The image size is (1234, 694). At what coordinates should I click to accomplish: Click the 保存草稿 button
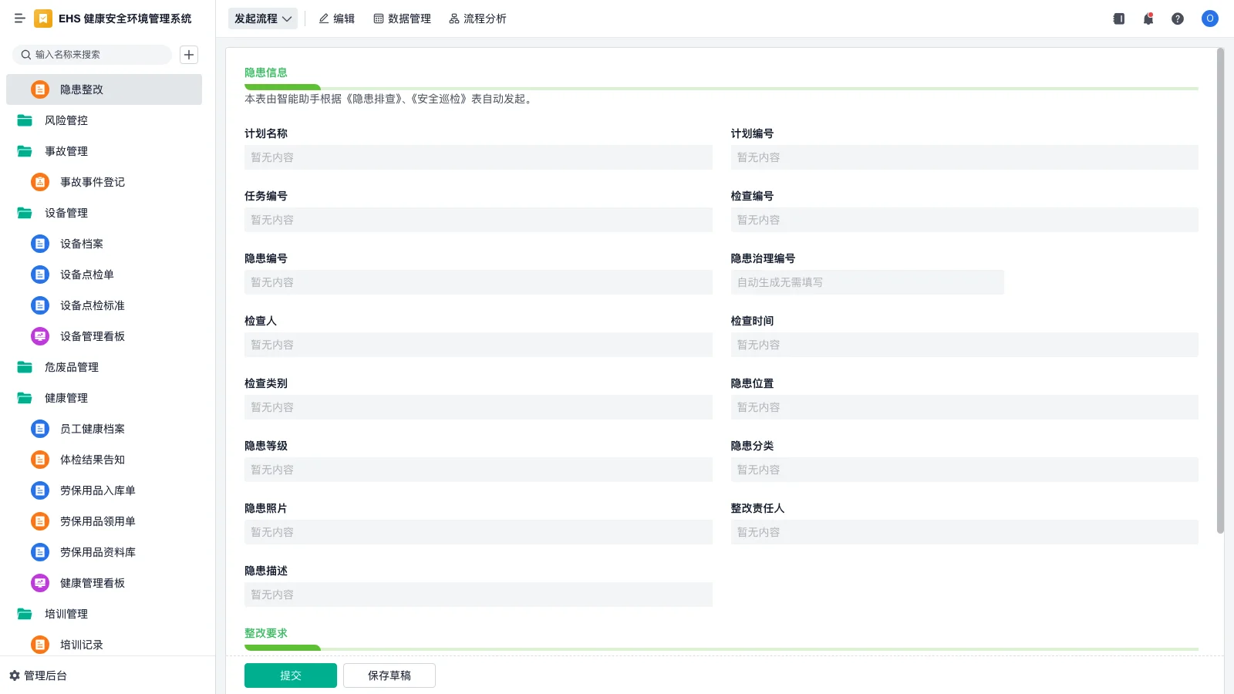389,675
